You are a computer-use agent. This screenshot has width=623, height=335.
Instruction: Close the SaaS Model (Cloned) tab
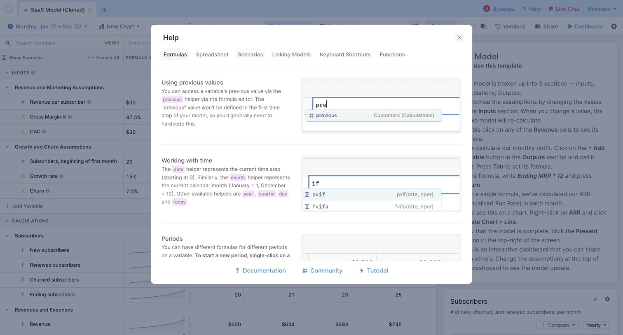[x=90, y=10]
